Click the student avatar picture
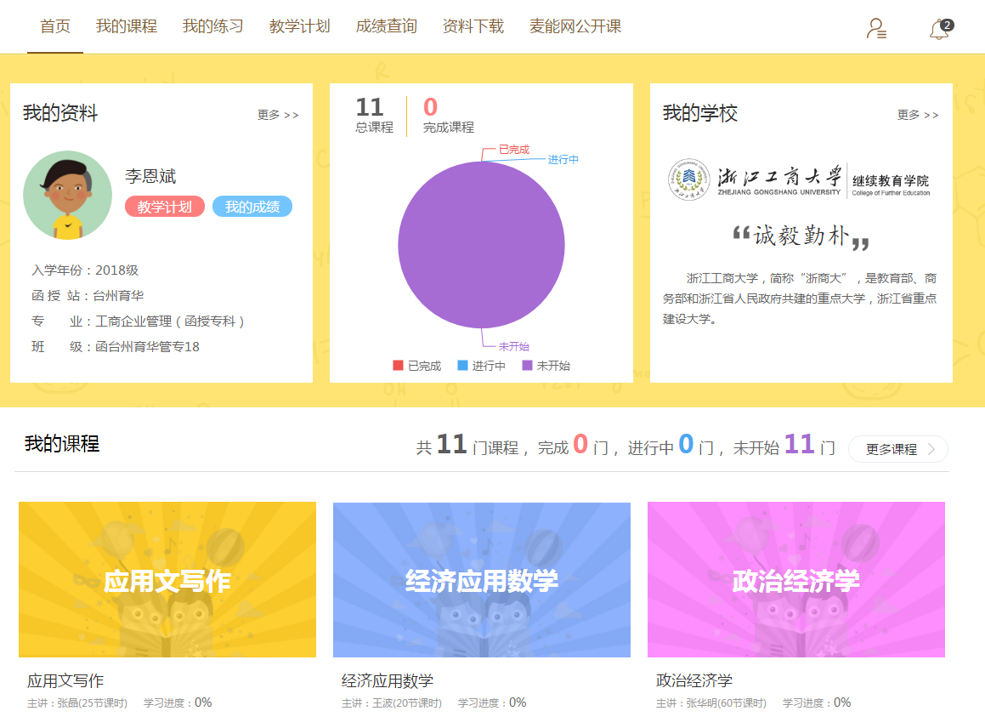The width and height of the screenshot is (985, 728). pos(67,195)
